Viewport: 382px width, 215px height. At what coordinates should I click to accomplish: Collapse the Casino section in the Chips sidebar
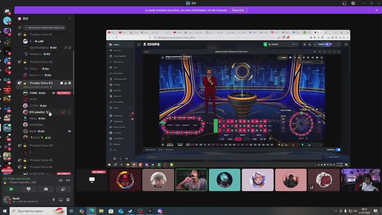pyautogui.click(x=130, y=44)
